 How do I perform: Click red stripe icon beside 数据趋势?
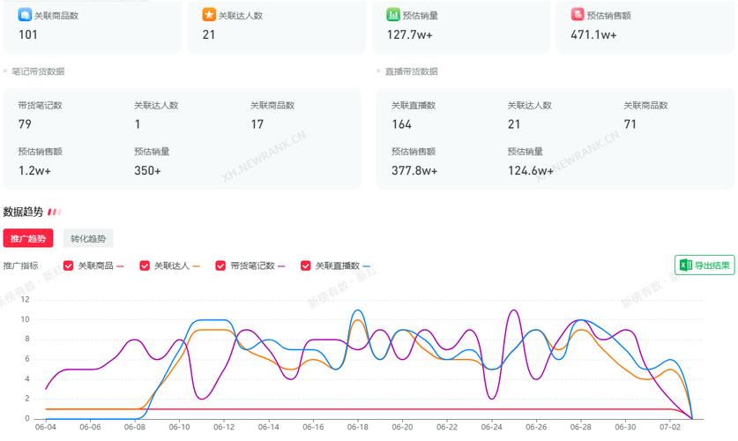(54, 212)
